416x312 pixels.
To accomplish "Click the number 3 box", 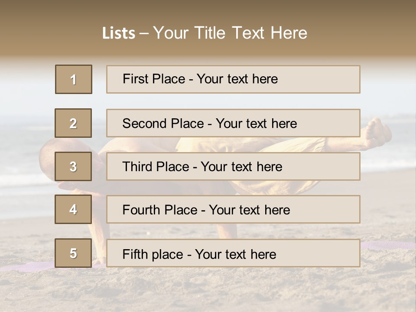I will (x=73, y=166).
